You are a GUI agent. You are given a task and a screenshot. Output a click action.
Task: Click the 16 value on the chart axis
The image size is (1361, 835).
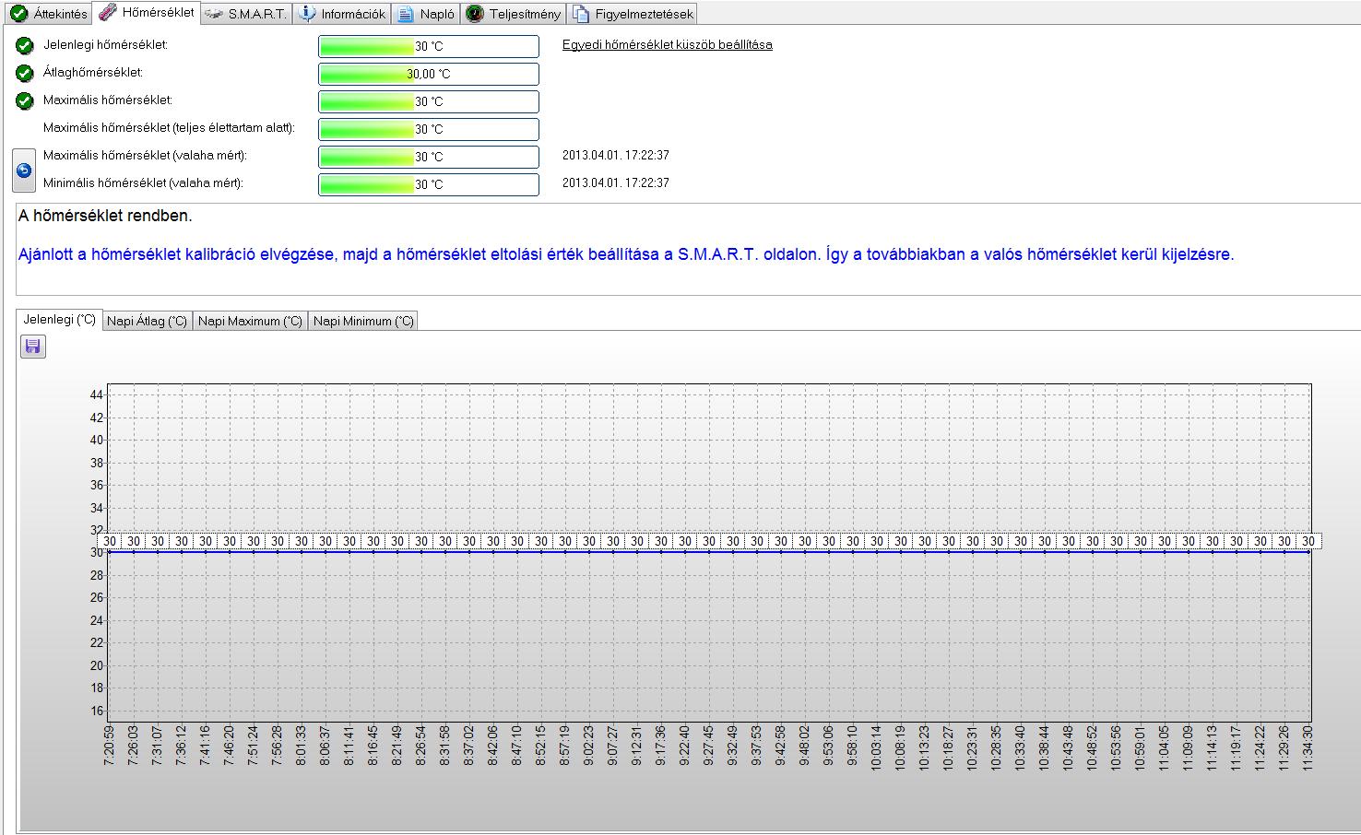click(x=97, y=711)
